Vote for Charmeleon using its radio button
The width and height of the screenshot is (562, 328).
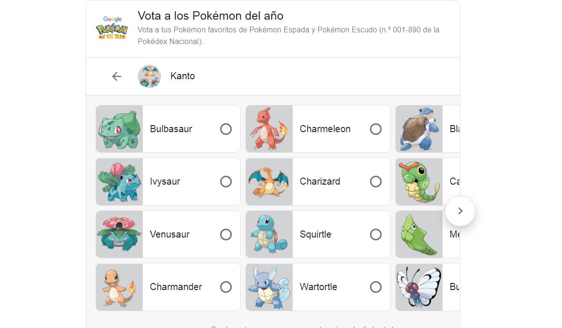(376, 129)
